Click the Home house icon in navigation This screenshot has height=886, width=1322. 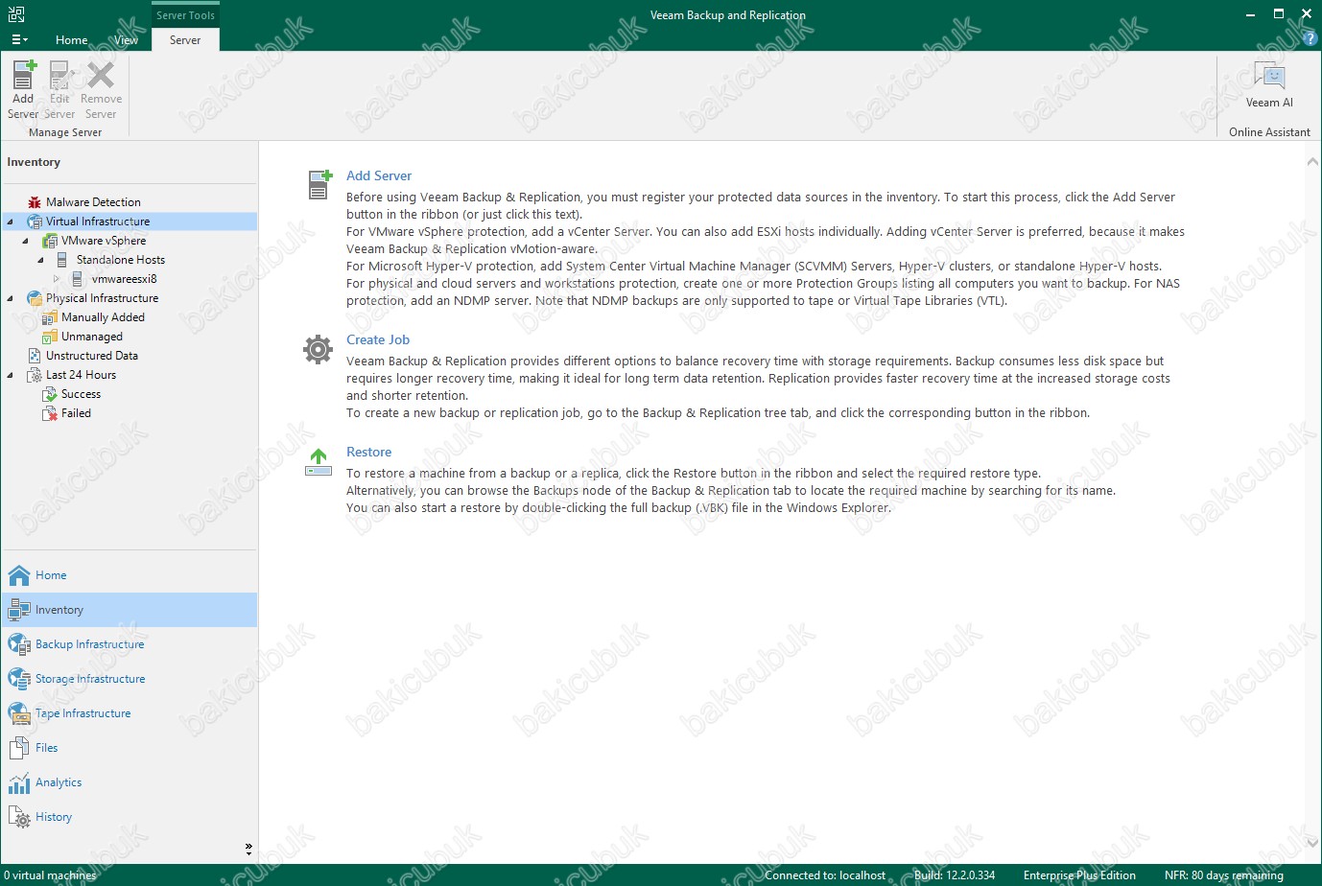click(x=19, y=575)
